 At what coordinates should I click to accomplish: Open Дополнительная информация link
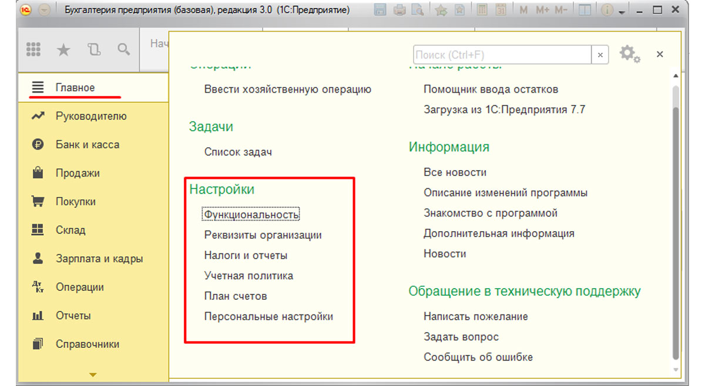coord(499,233)
